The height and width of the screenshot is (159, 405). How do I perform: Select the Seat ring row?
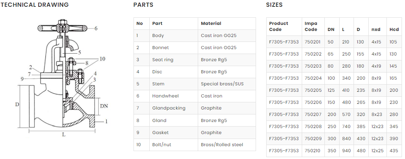[x=194, y=60]
